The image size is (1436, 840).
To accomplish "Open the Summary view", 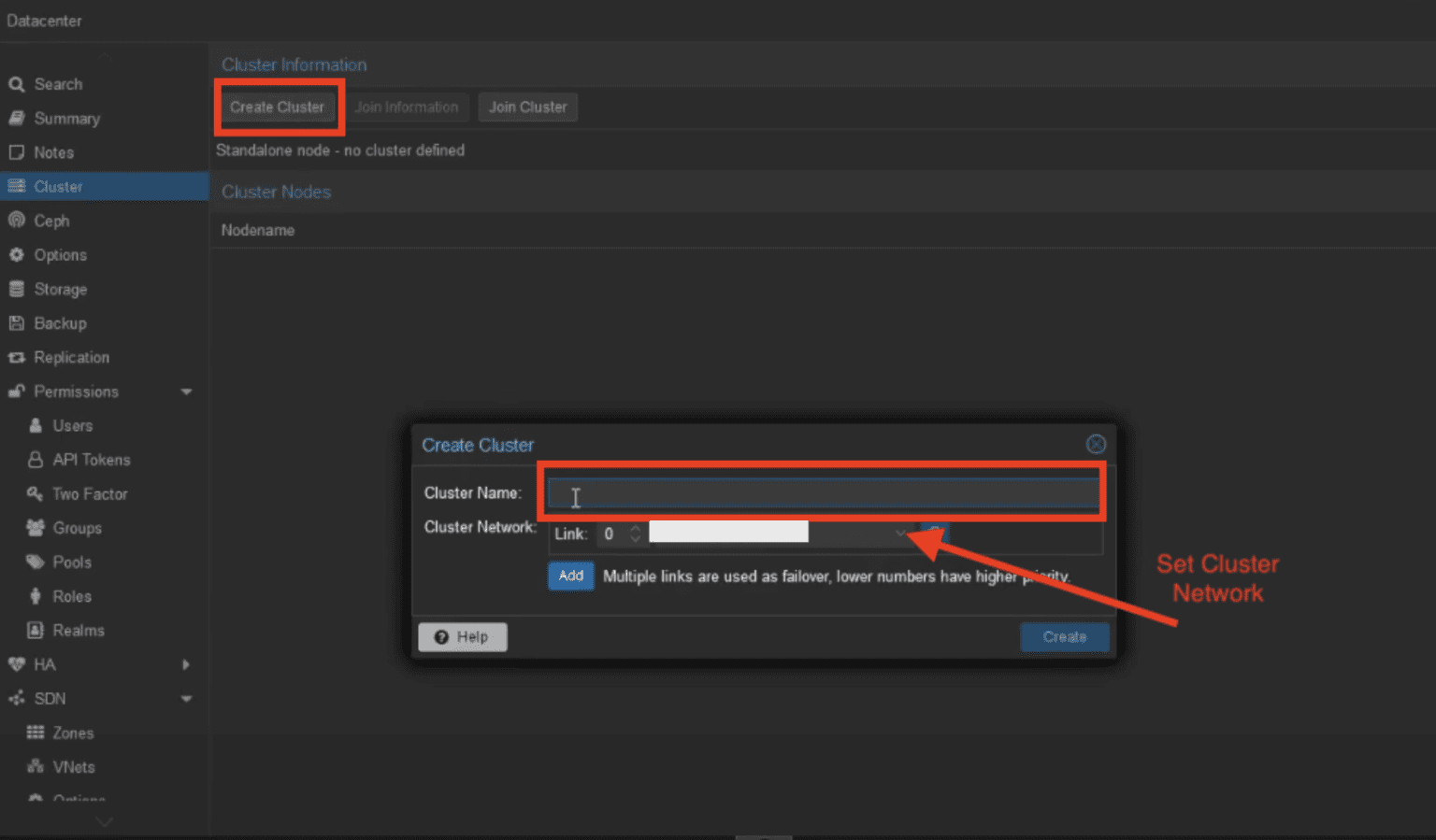I will [x=66, y=119].
